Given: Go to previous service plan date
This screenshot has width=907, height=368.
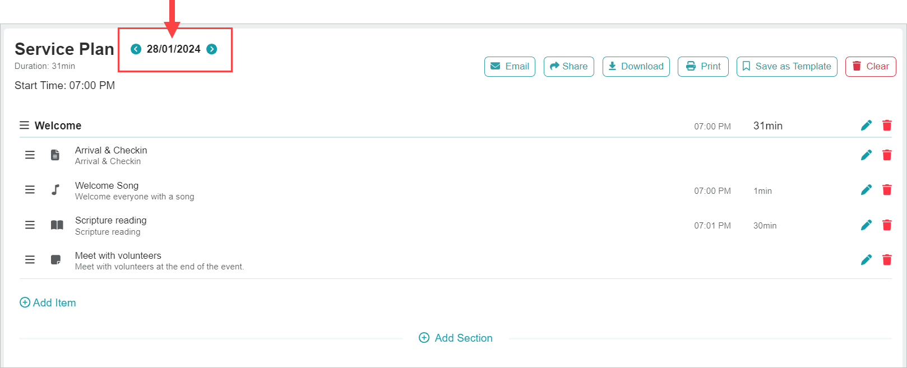Looking at the screenshot, I should (136, 49).
